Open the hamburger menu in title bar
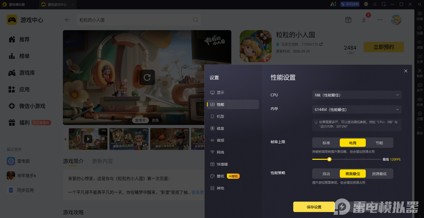424x218 pixels. pos(375,4)
